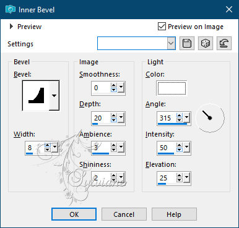Click the Help button
This screenshot has width=239, height=228.
pyautogui.click(x=174, y=214)
